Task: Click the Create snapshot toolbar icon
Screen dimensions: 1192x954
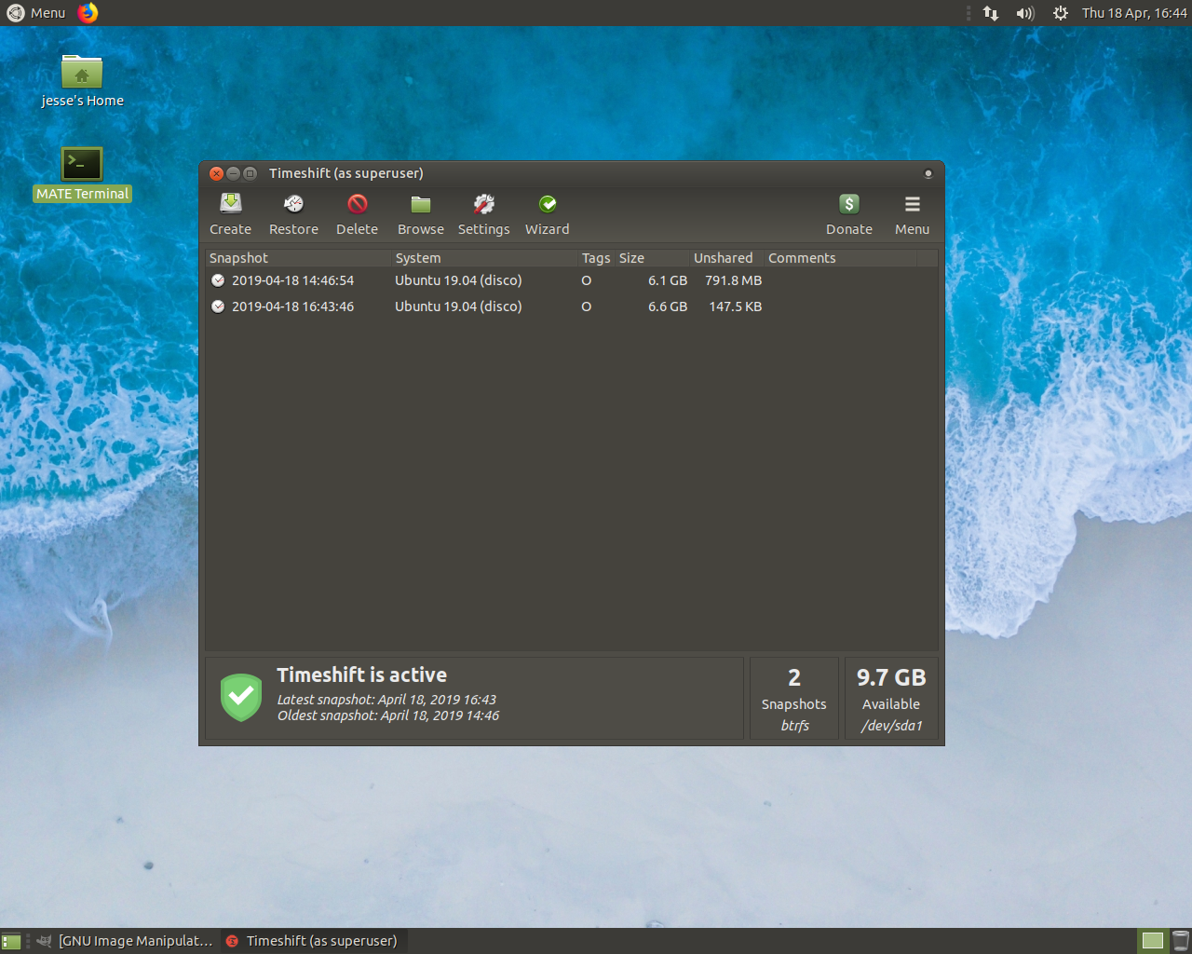Action: tap(231, 204)
